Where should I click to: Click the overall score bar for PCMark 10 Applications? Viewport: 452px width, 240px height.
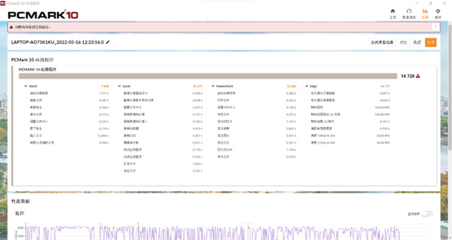(208, 76)
